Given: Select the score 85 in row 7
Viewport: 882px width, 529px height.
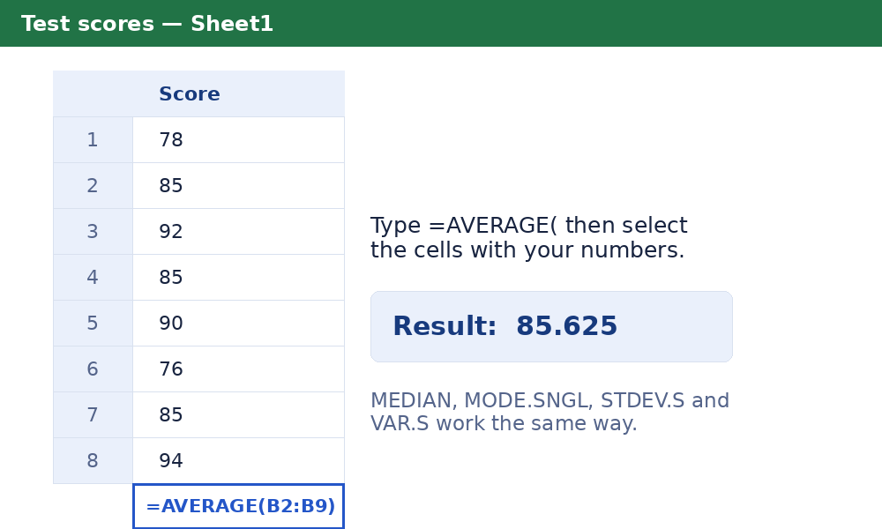Looking at the screenshot, I should click(x=238, y=415).
